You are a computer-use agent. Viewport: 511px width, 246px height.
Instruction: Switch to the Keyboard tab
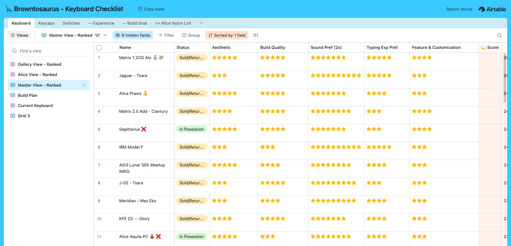[x=21, y=23]
